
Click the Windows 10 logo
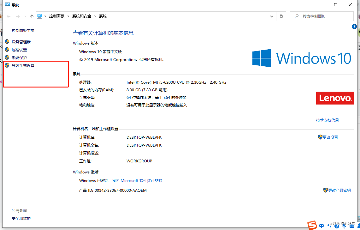coord(302,58)
